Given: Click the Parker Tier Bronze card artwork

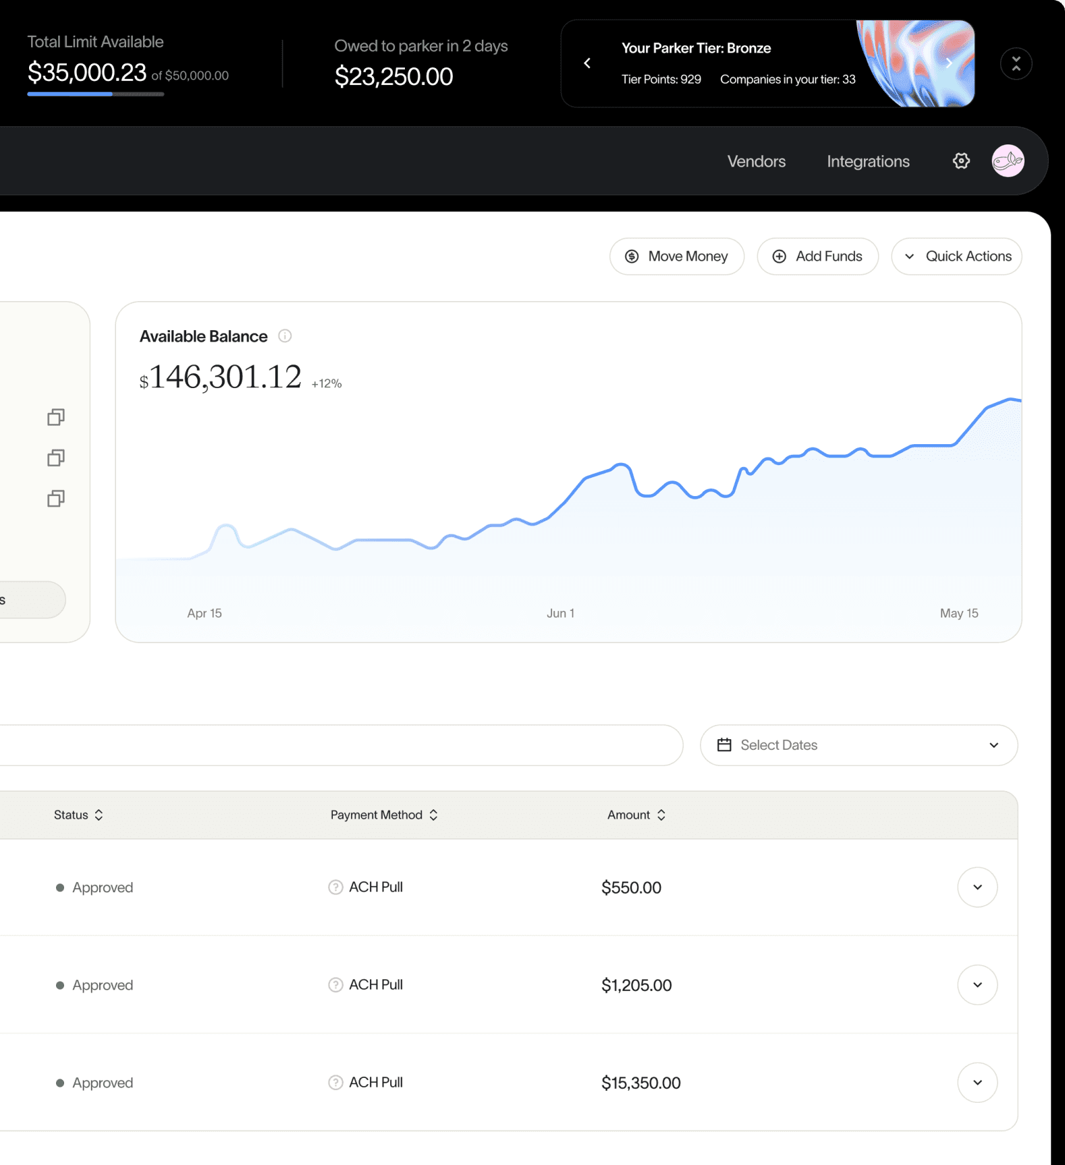Looking at the screenshot, I should (x=916, y=63).
